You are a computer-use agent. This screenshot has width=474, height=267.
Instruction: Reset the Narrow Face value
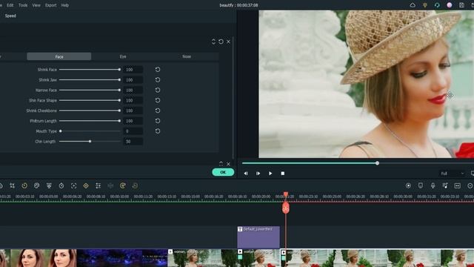point(158,90)
